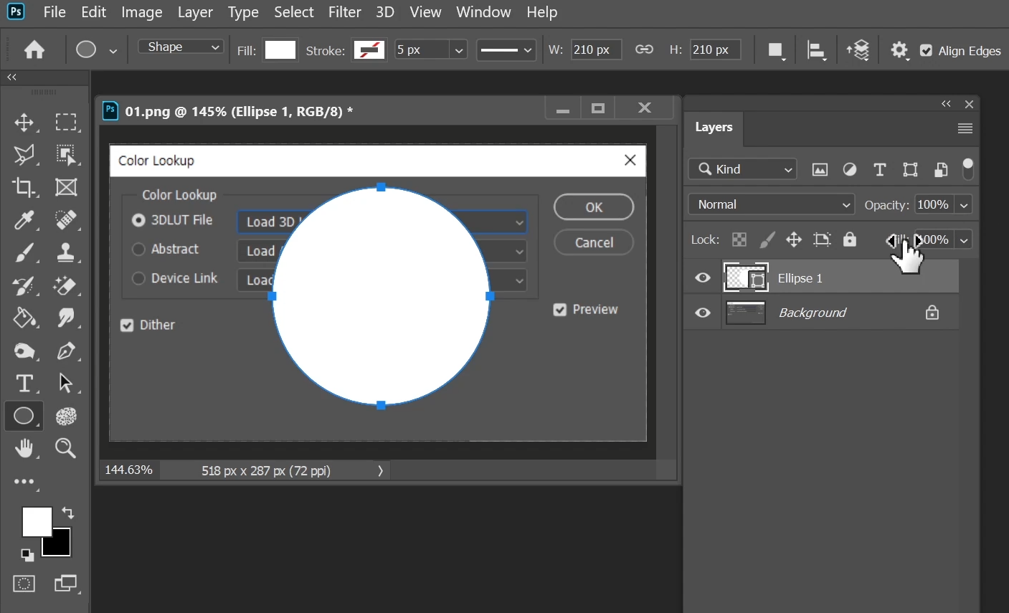Lock layer position
The width and height of the screenshot is (1009, 613).
(794, 239)
